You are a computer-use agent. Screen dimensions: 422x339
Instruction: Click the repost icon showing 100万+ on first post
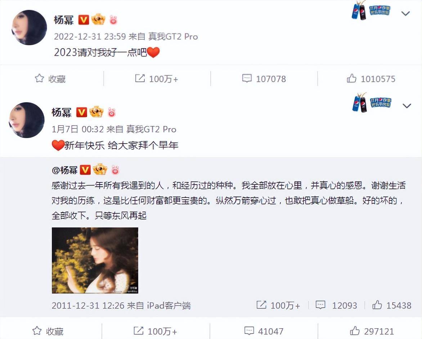click(x=140, y=78)
